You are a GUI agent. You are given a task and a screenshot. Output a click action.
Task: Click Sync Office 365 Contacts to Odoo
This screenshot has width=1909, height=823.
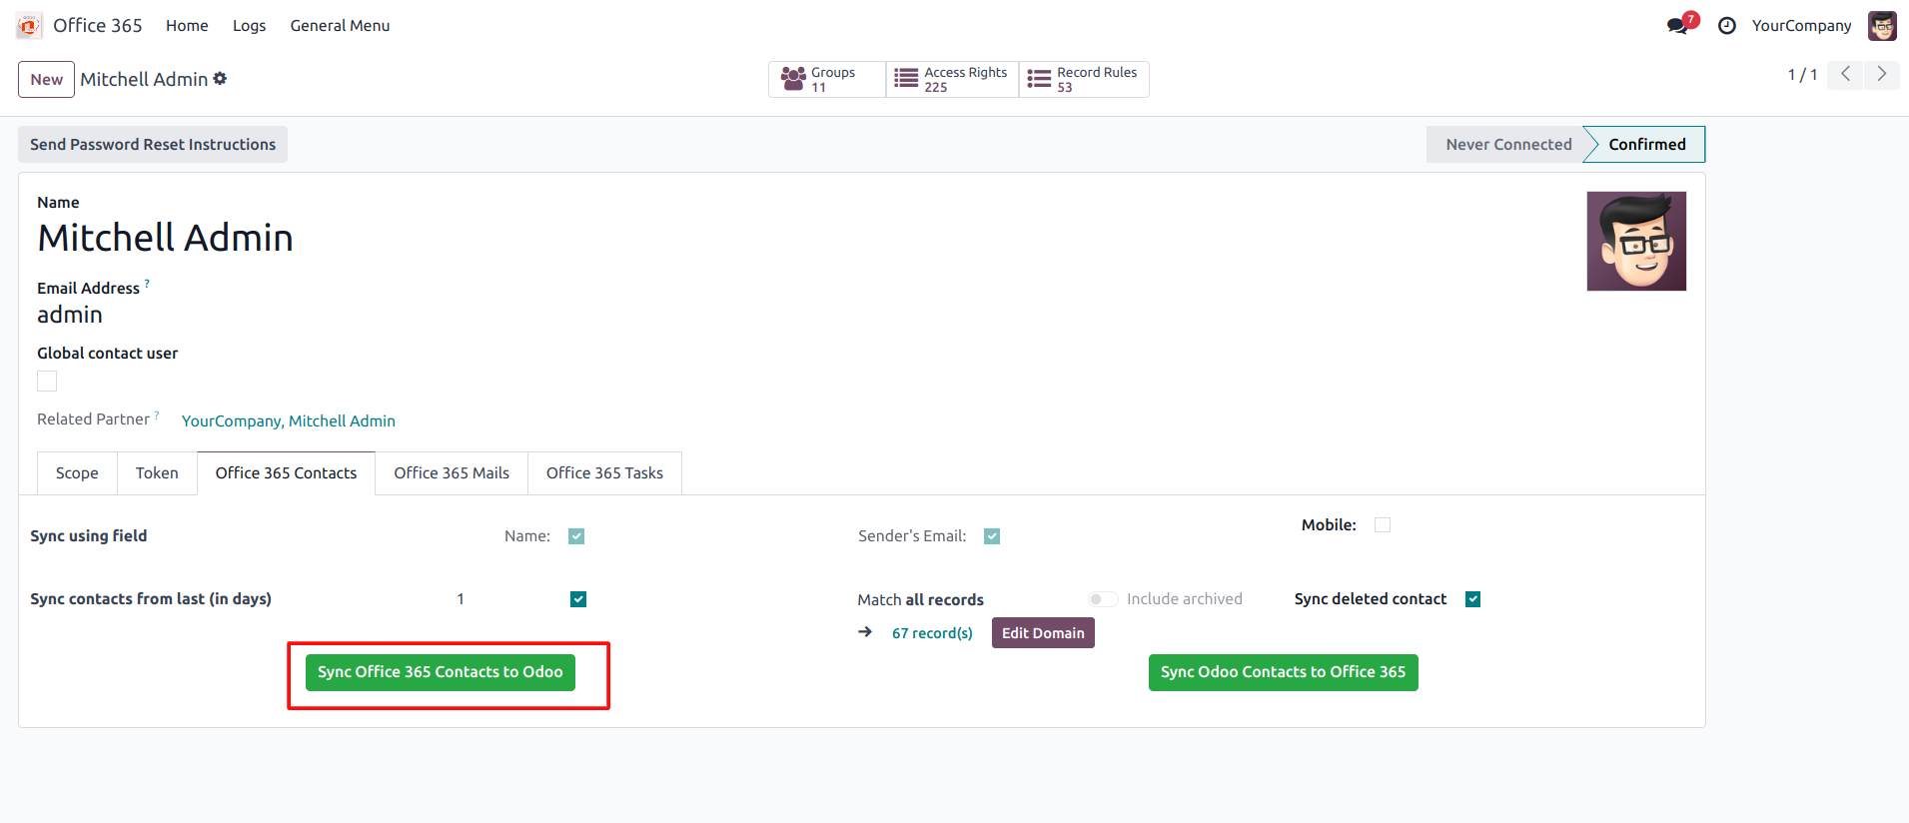(x=441, y=672)
